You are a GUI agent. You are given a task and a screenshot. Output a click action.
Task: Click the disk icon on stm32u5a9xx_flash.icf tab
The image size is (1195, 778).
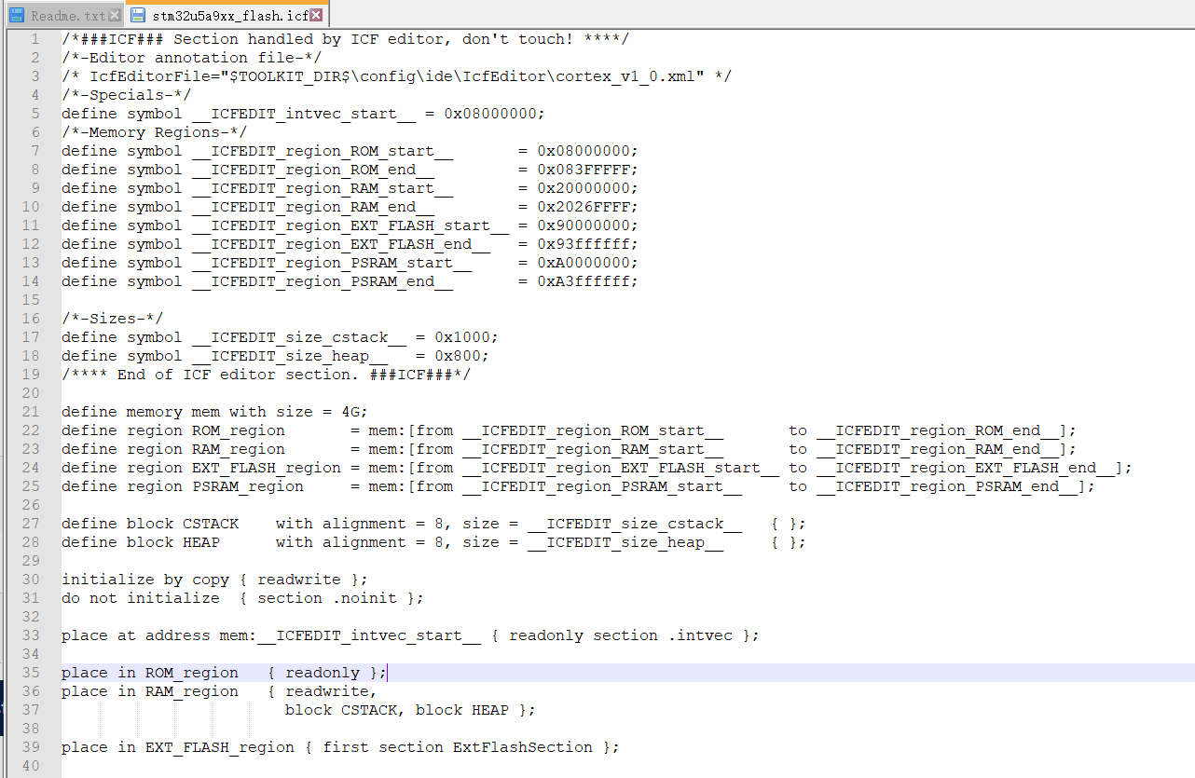coord(136,15)
